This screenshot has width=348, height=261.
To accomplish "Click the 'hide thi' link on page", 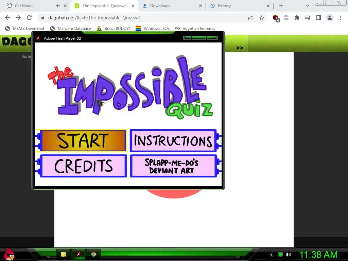I will pyautogui.click(x=27, y=57).
